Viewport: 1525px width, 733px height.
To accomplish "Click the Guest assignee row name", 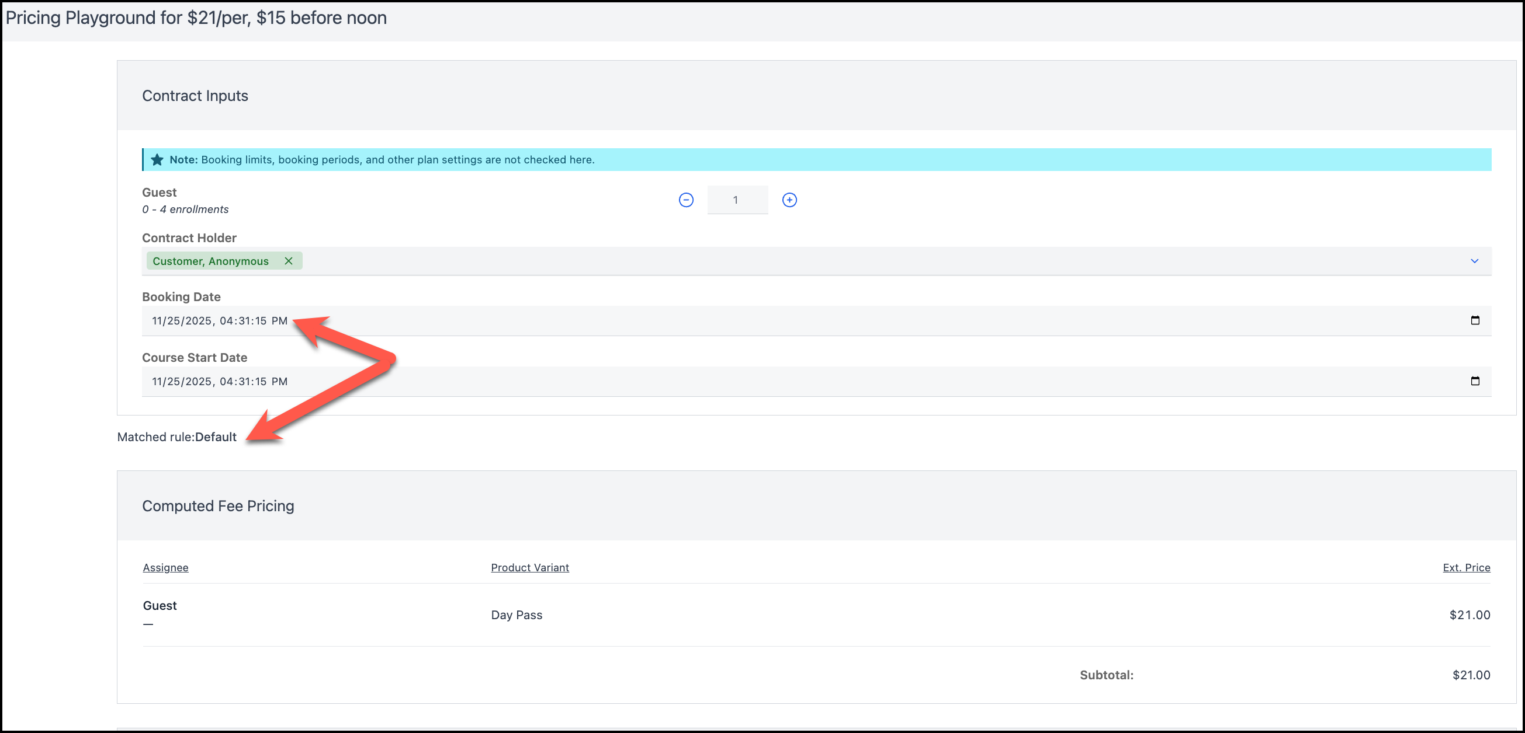I will (160, 605).
